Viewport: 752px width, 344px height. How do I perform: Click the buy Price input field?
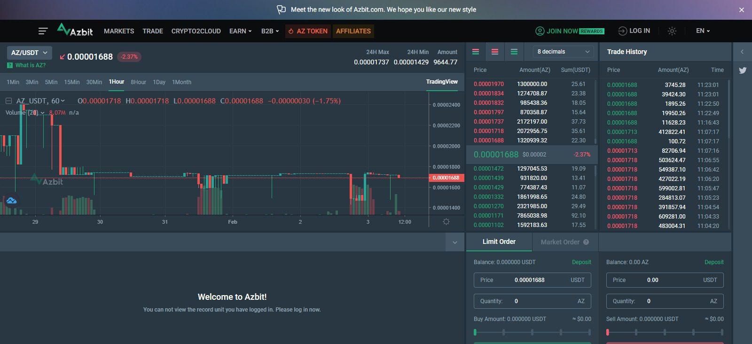pos(533,280)
